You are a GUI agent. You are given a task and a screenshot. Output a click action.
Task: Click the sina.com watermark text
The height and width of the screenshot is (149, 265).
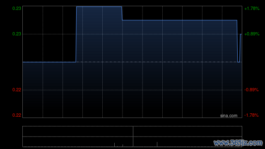coord(229,116)
